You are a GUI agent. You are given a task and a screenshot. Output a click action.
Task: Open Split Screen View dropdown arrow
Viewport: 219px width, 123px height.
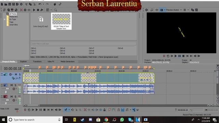165,10
